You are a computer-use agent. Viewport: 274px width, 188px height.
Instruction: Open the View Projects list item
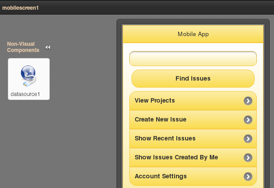coord(193,101)
